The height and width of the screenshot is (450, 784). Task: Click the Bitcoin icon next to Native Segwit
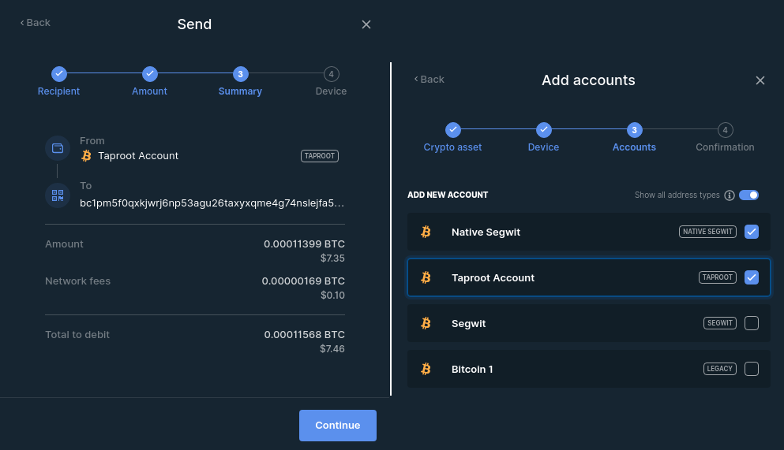(x=426, y=232)
